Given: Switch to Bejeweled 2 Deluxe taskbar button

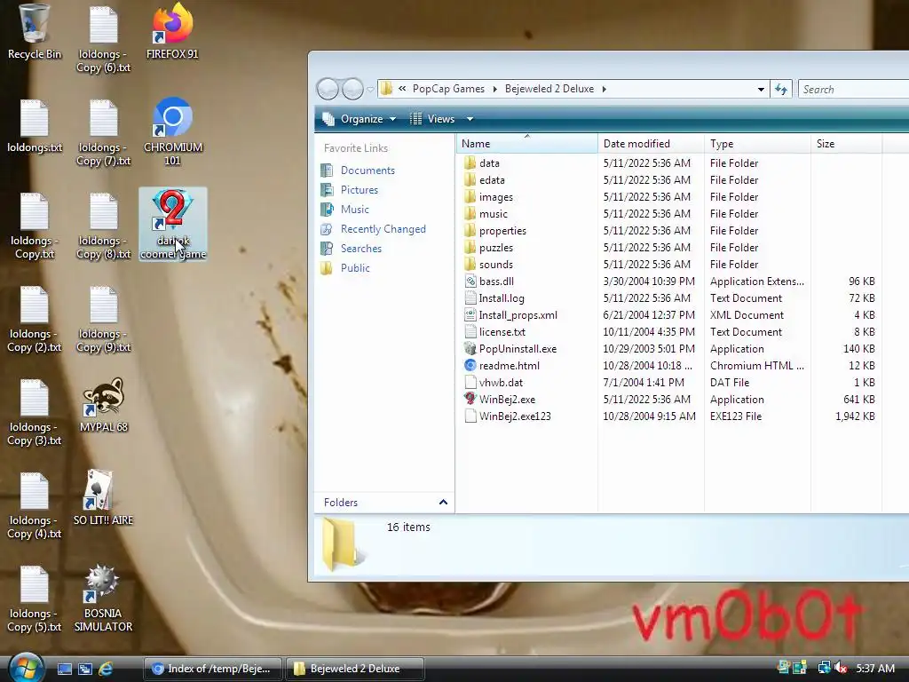Looking at the screenshot, I should pos(355,669).
